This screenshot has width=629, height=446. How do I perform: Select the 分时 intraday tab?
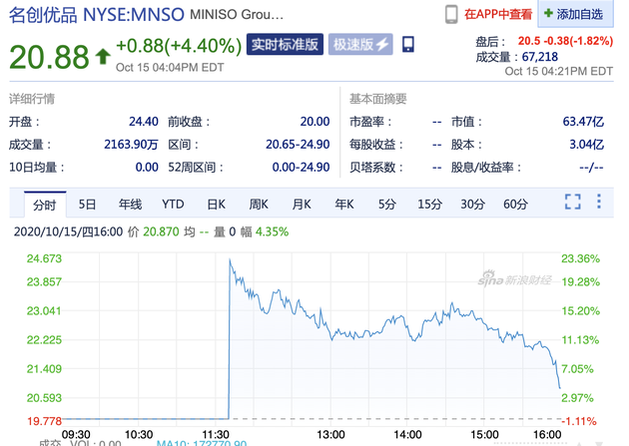[x=45, y=205]
